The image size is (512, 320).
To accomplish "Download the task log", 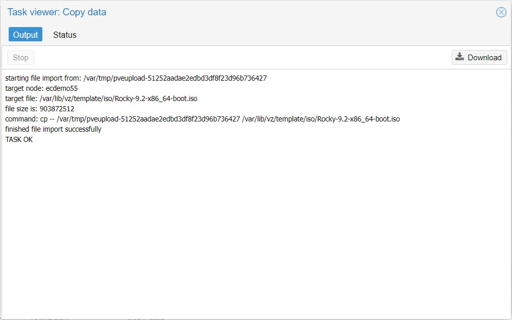I will (x=479, y=58).
